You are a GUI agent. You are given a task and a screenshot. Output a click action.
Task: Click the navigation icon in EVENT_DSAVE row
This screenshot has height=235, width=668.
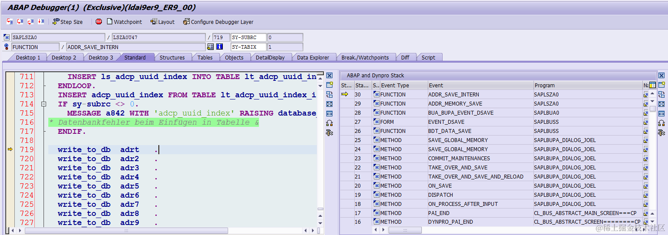click(x=646, y=122)
